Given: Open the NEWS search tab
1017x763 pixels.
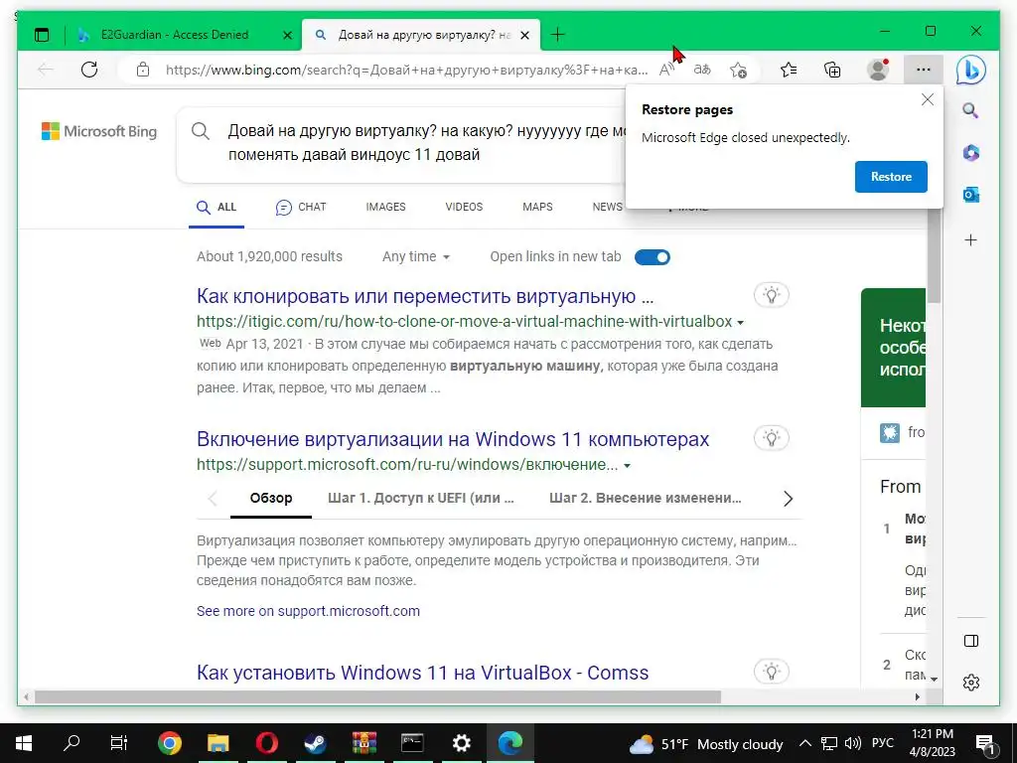Looking at the screenshot, I should (x=607, y=207).
